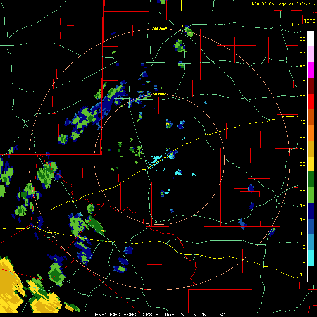Click the legend value 6
Viewport: 317px width, 317px height.
pyautogui.click(x=304, y=247)
